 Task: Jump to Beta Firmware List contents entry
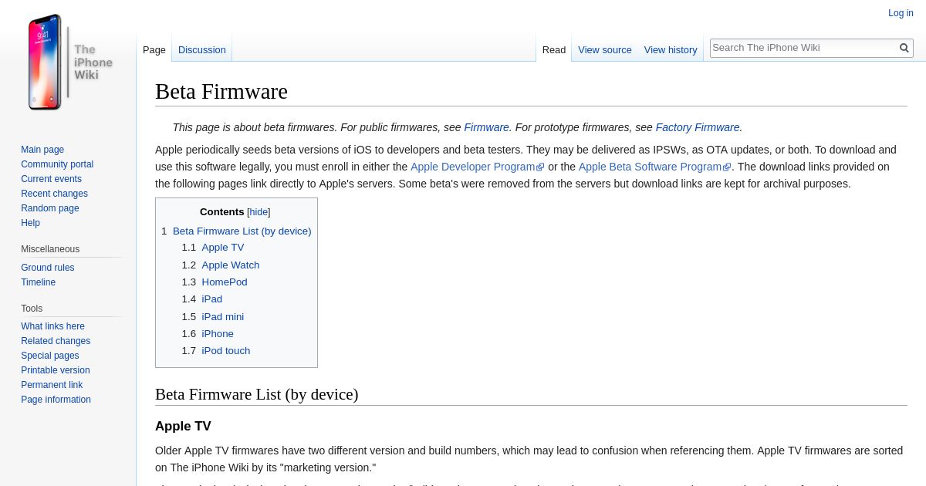tap(242, 231)
